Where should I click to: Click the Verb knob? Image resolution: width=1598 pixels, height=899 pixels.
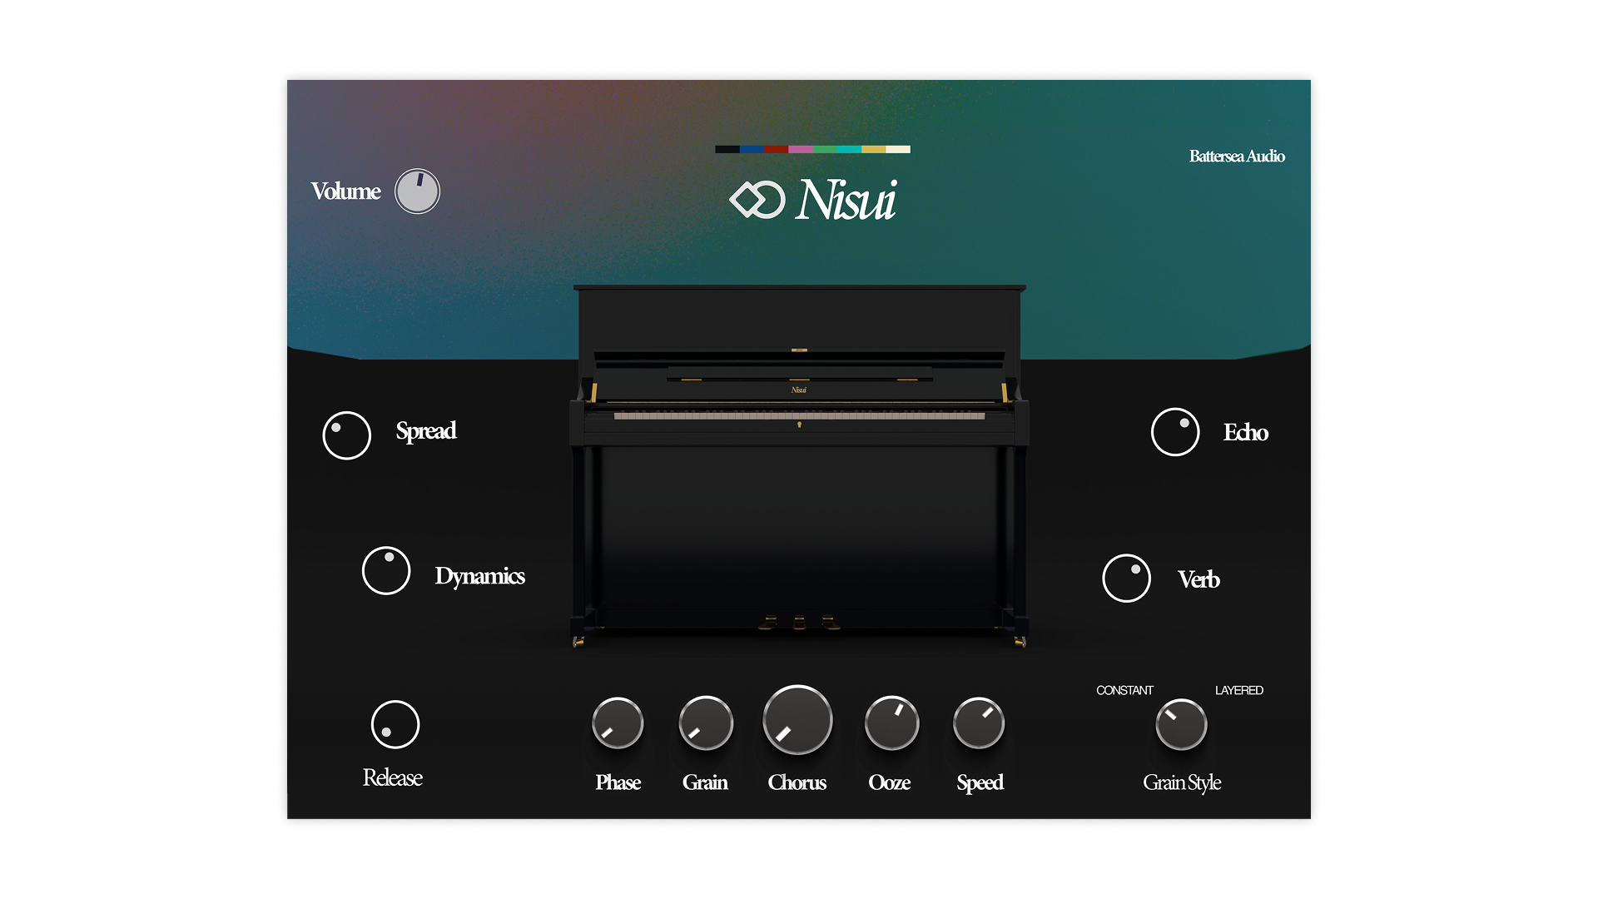[1126, 579]
